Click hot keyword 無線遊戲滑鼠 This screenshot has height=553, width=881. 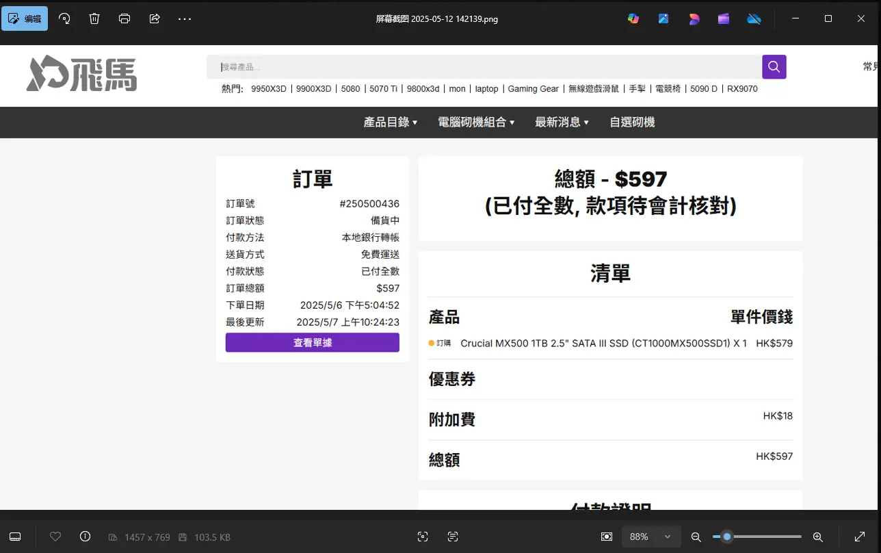[594, 89]
